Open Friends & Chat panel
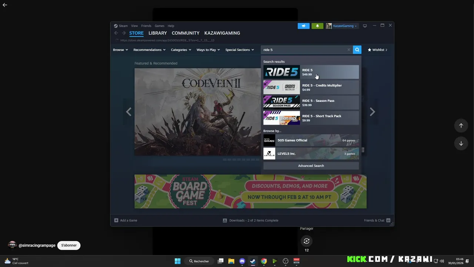The height and width of the screenshot is (267, 474). pos(377,220)
